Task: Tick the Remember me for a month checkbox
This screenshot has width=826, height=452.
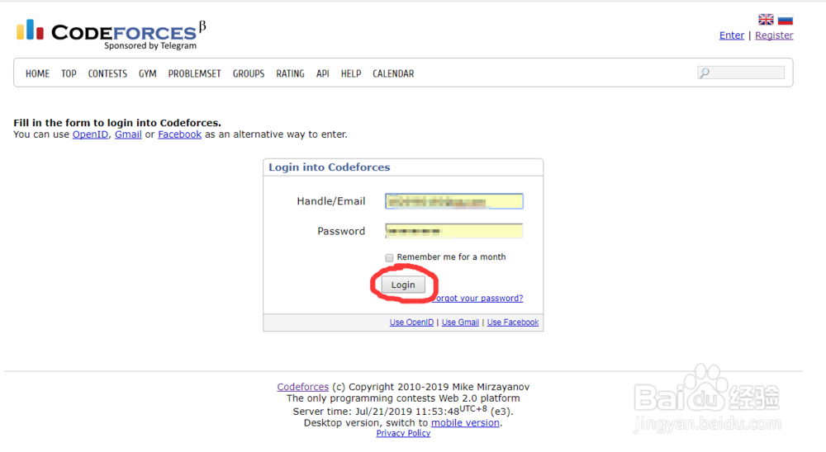Action: click(389, 257)
